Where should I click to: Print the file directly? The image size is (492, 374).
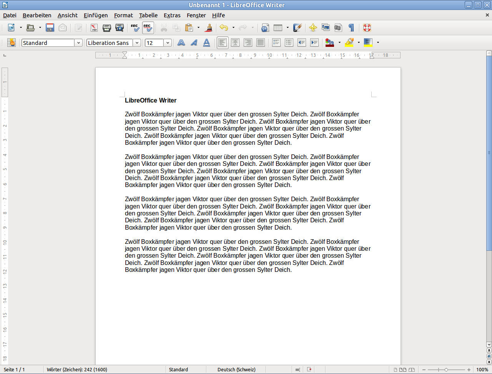107,28
